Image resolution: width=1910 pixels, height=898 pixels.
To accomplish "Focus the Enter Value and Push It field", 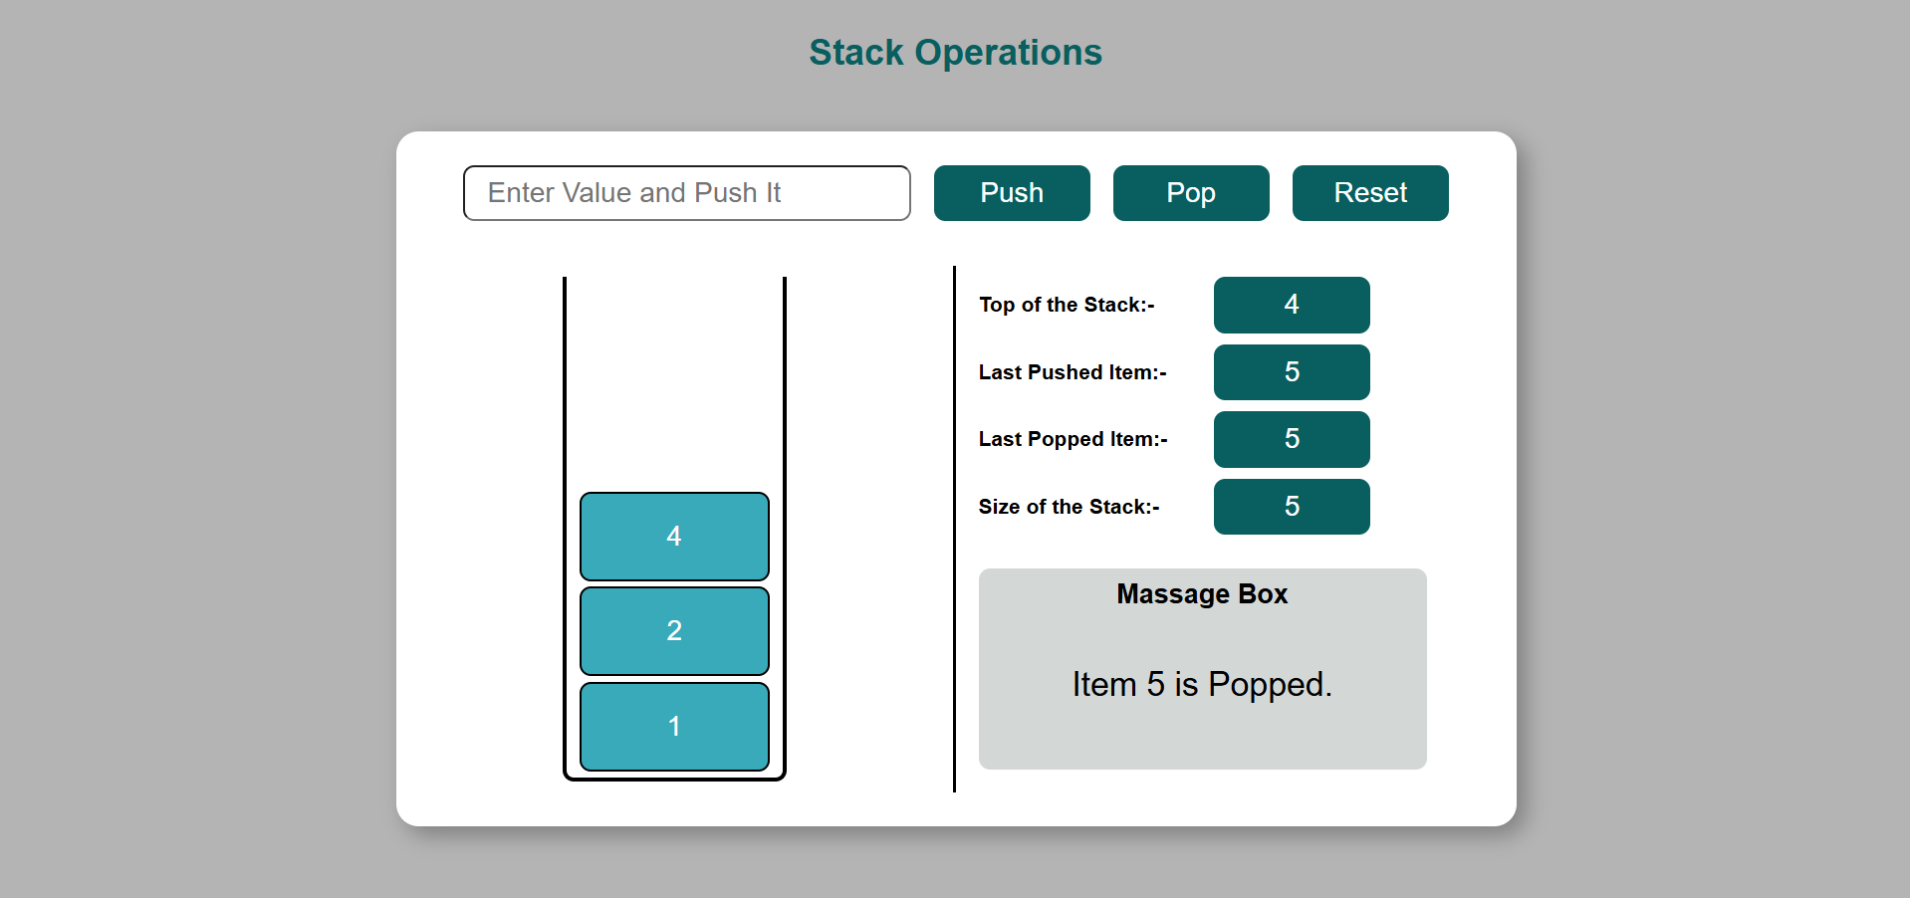I will (687, 193).
